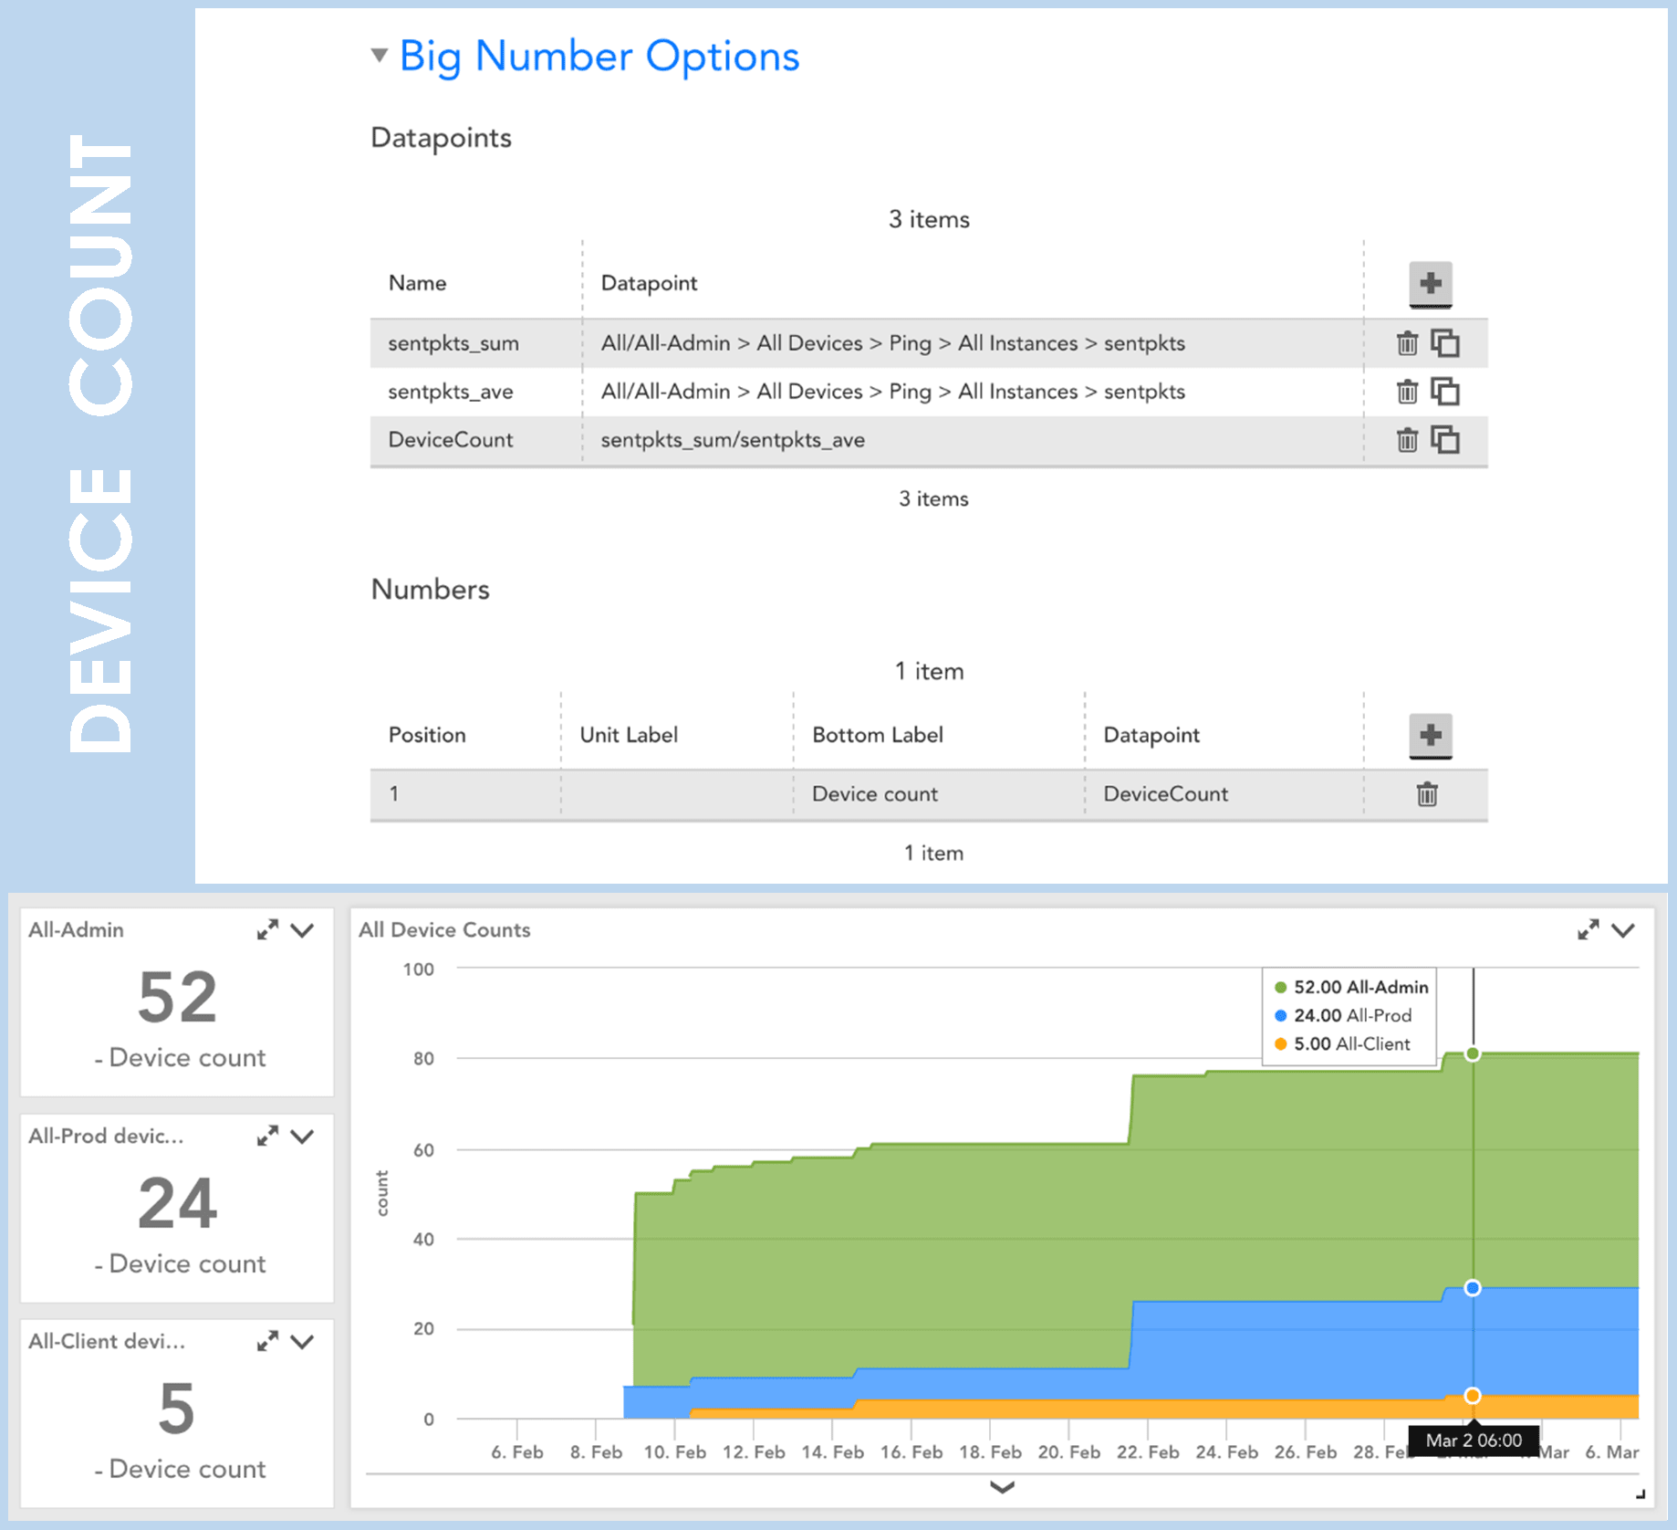This screenshot has height=1530, width=1677.
Task: Click the Name column header
Action: (x=418, y=283)
